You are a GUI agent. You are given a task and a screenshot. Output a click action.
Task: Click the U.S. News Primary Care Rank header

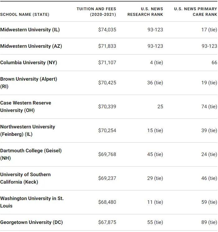[x=195, y=12]
